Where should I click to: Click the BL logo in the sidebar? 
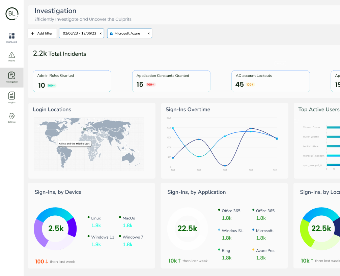click(12, 13)
